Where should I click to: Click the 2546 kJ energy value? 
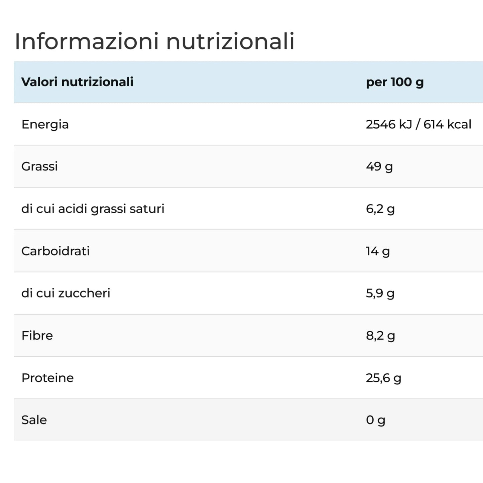click(389, 124)
